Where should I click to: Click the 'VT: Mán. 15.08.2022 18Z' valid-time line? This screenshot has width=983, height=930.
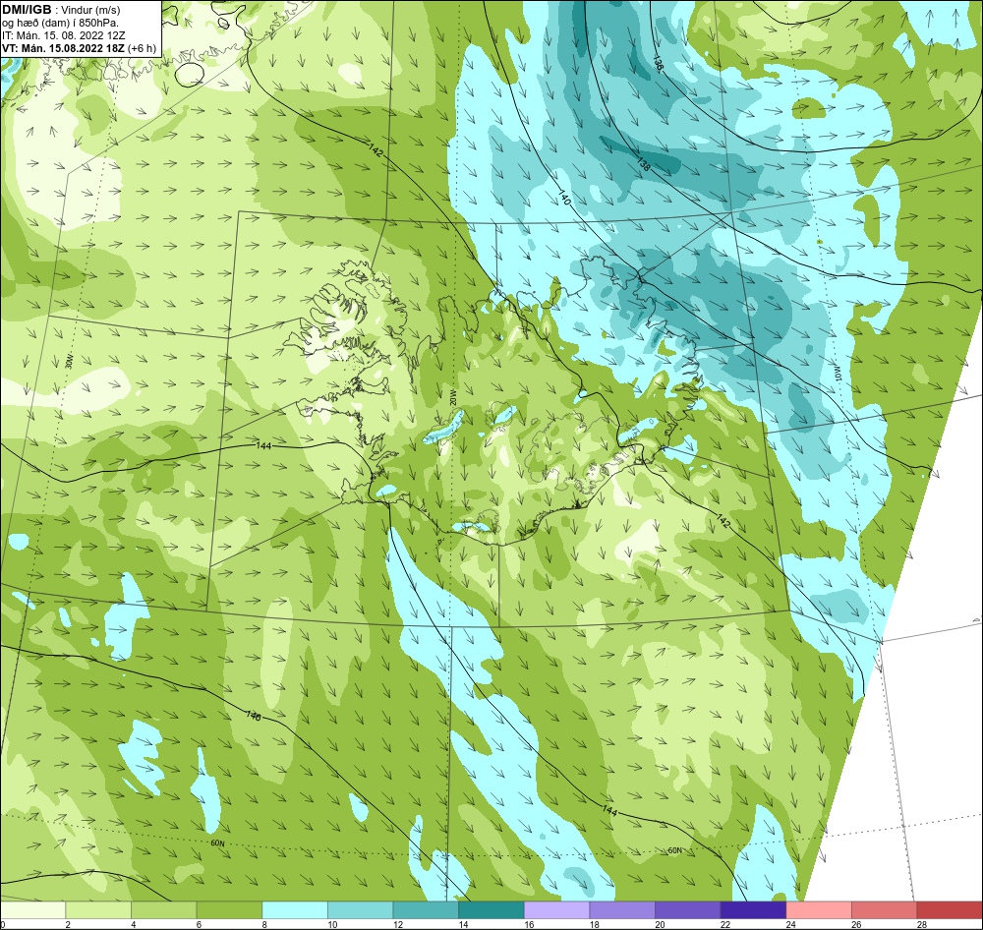pos(63,48)
